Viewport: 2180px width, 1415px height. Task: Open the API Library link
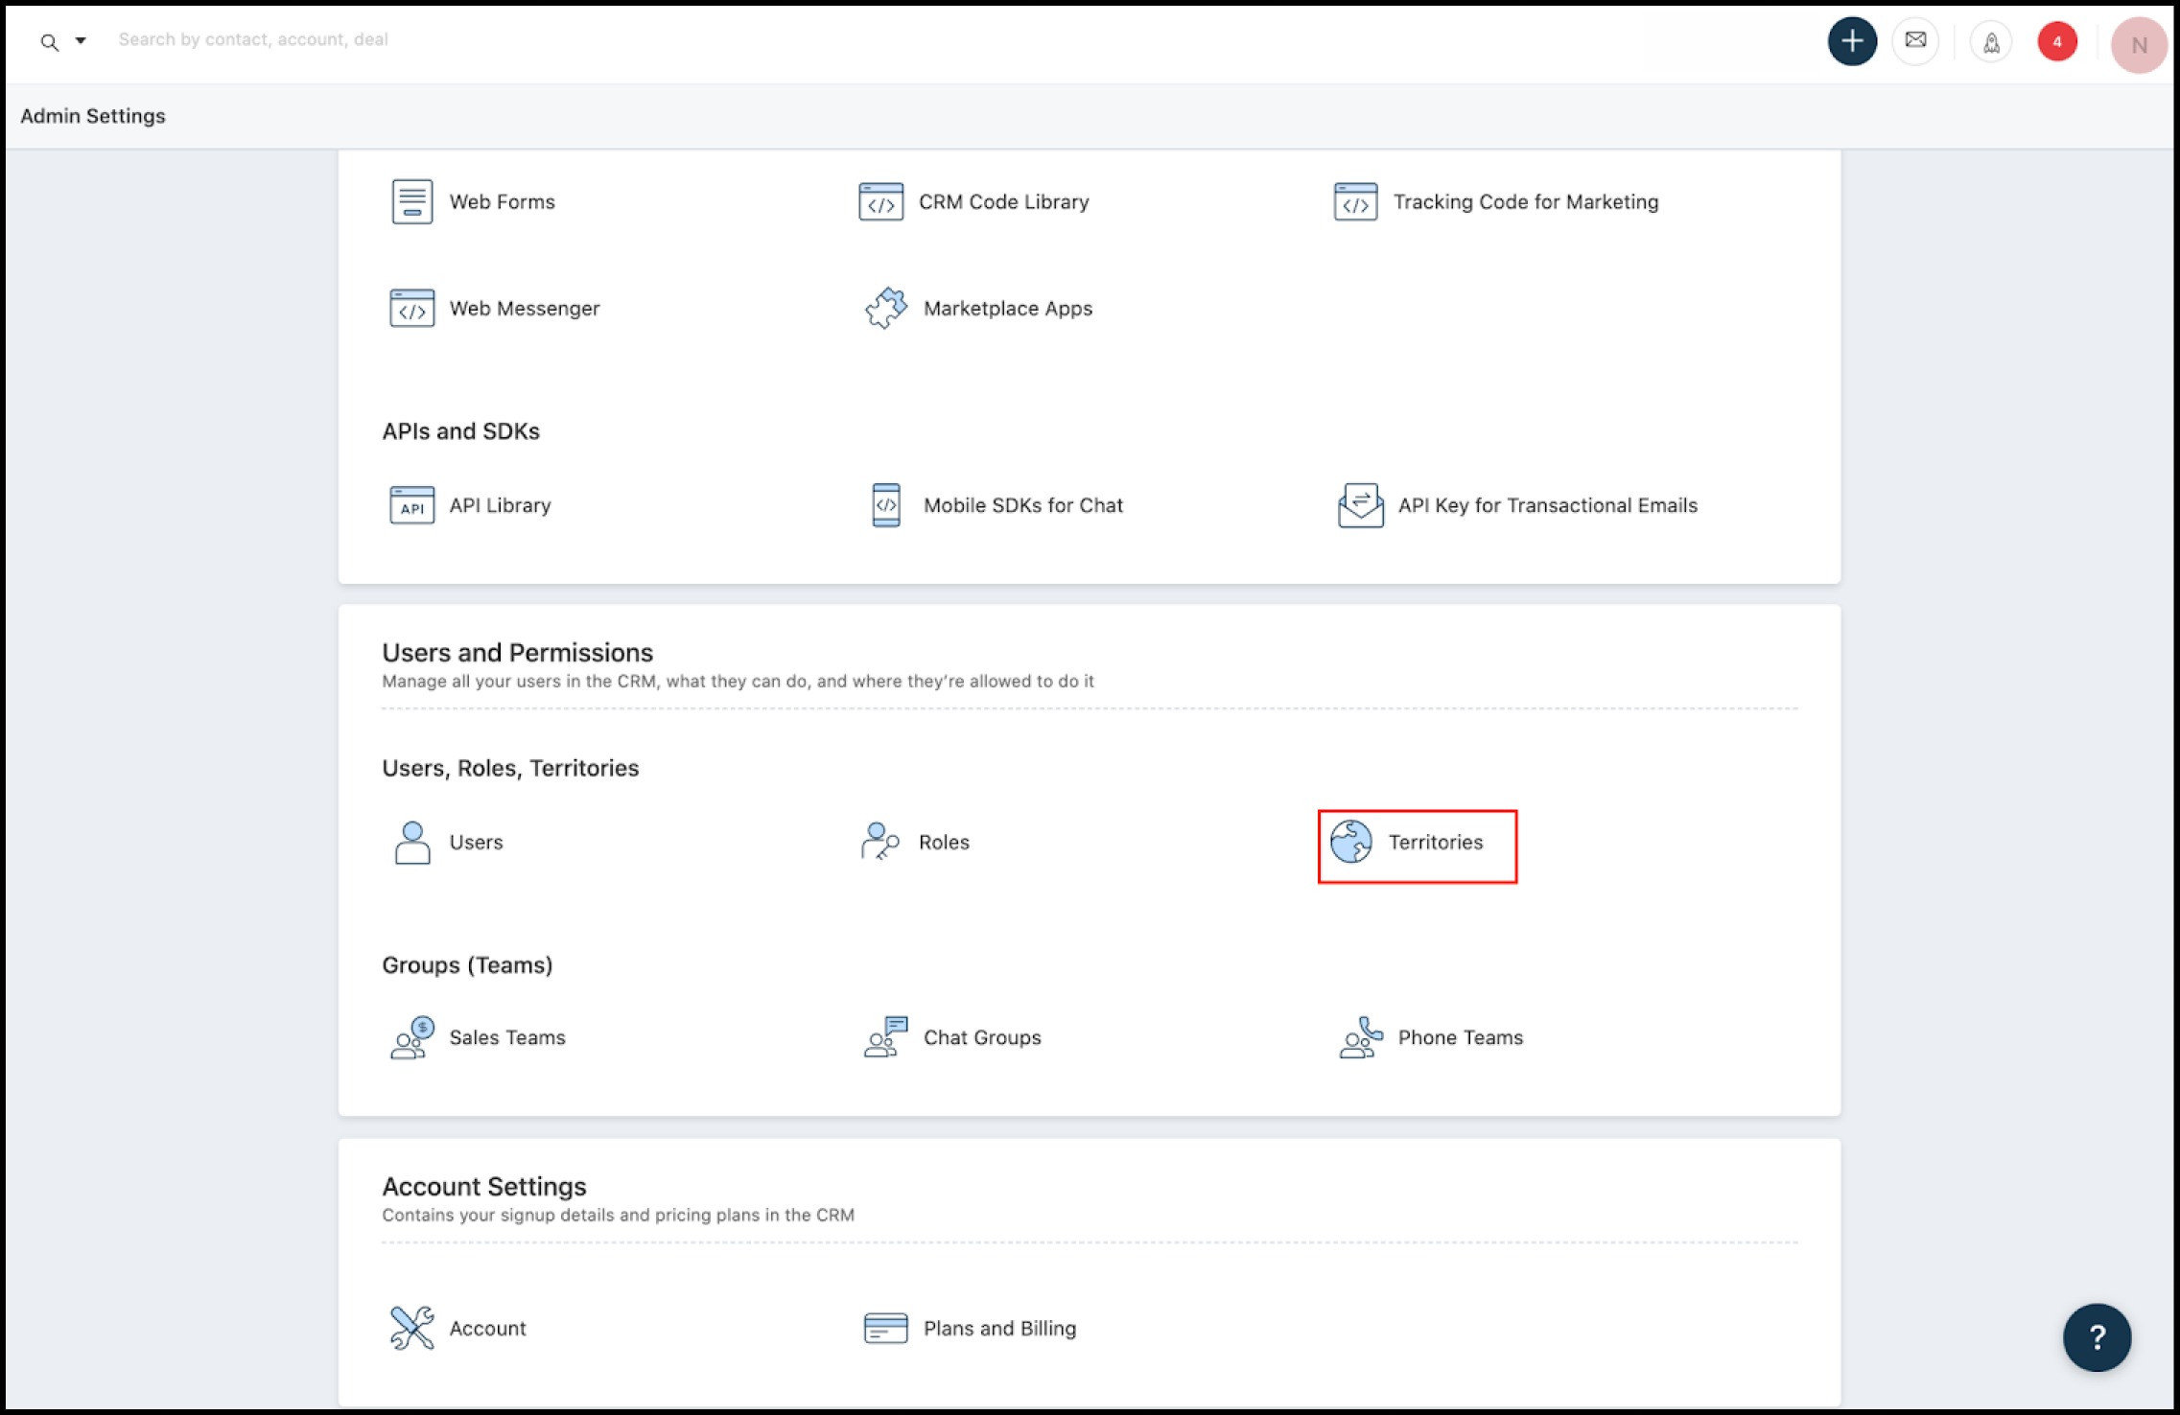click(500, 505)
